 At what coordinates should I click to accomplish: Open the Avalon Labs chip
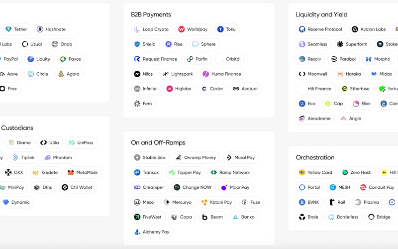(369, 29)
